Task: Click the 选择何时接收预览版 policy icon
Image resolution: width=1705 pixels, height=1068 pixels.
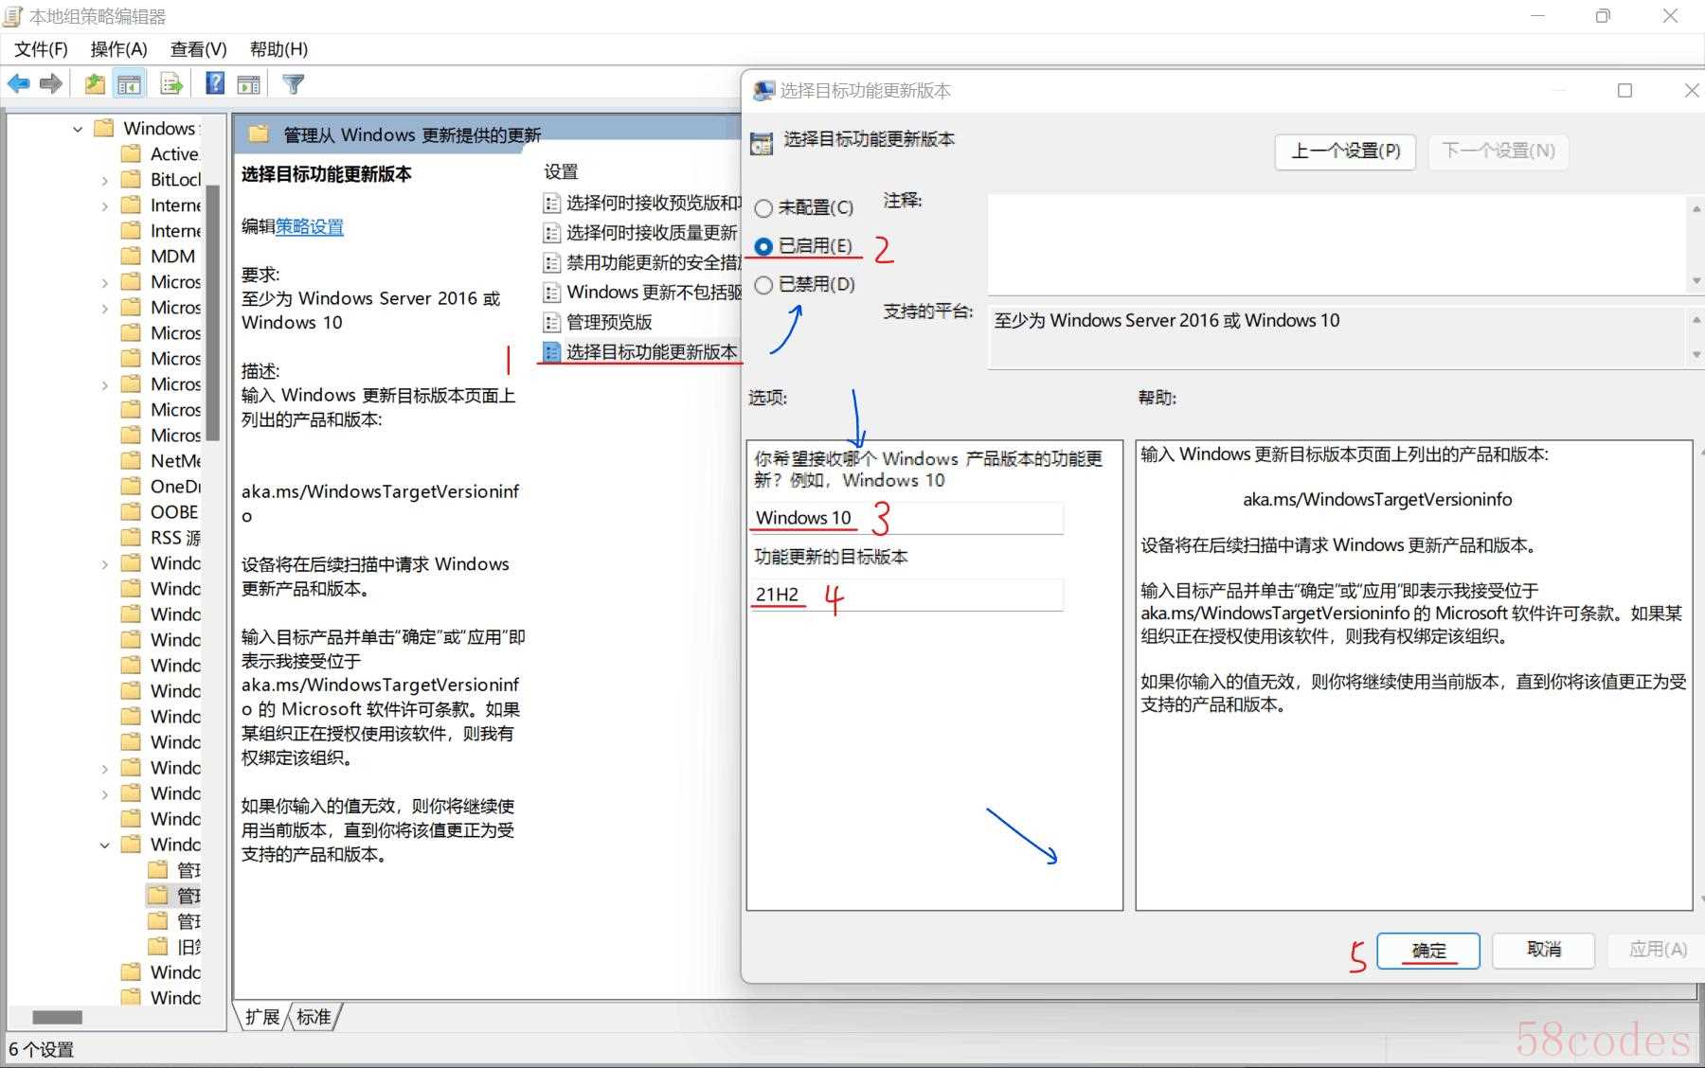Action: [552, 203]
